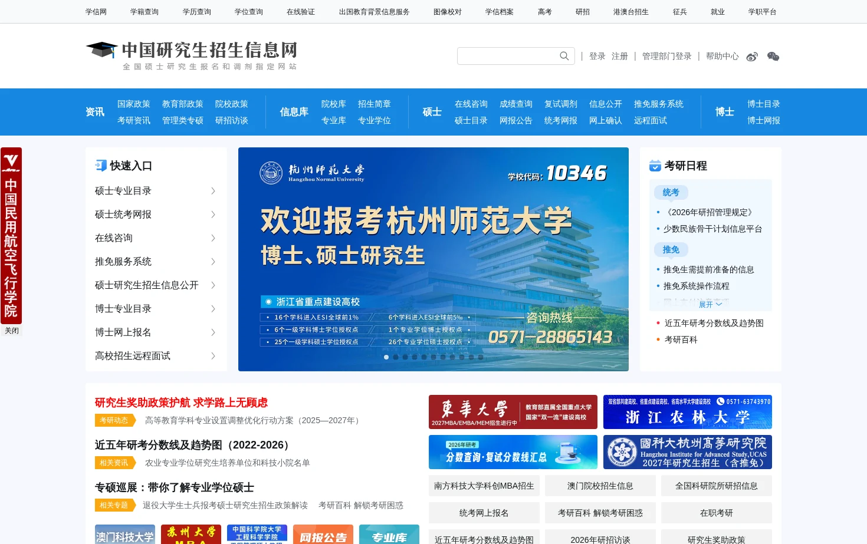
Task: Click the 快速入口 section icon
Action: point(101,166)
